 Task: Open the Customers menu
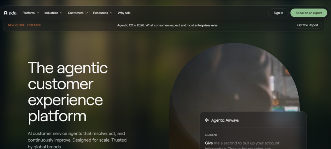click(78, 13)
